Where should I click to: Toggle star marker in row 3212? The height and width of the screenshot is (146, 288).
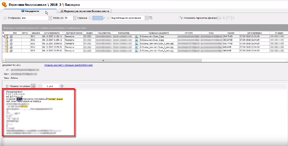point(11,40)
